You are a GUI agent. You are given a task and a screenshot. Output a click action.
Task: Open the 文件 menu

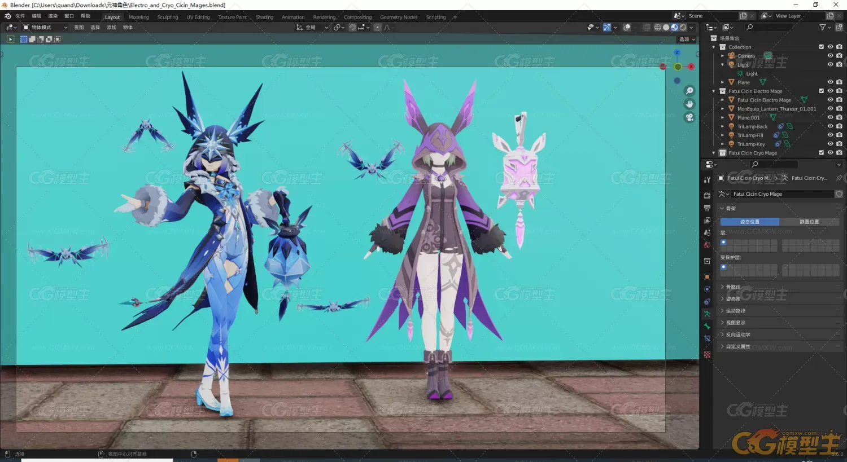[x=20, y=16]
